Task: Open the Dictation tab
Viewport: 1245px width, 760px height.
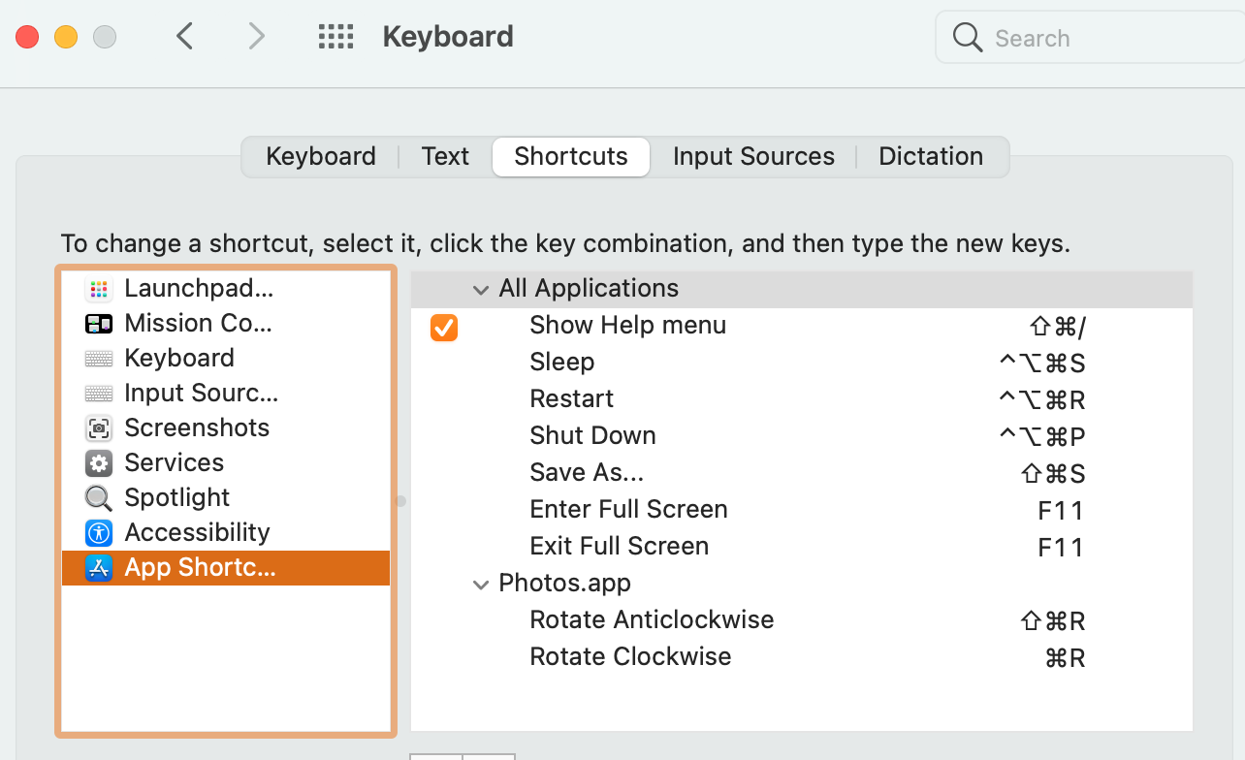Action: point(931,157)
